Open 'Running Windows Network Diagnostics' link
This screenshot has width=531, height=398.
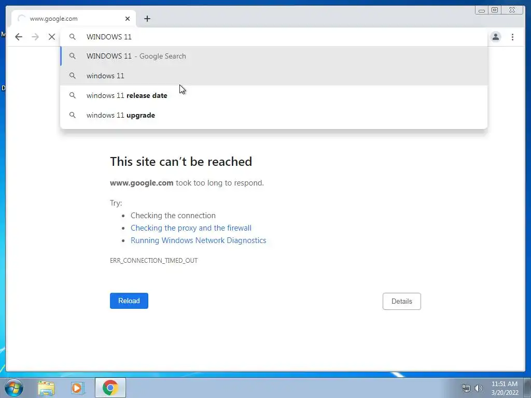tap(199, 240)
